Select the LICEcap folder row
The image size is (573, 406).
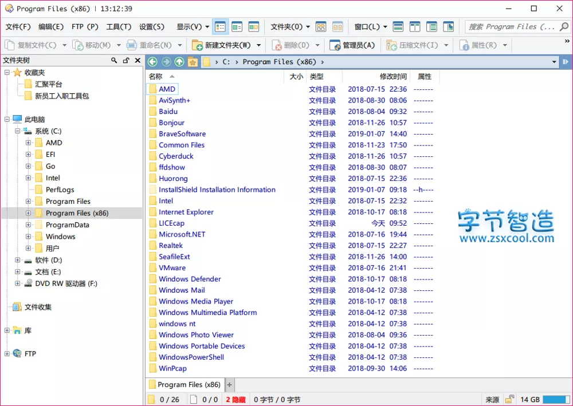[x=171, y=223]
